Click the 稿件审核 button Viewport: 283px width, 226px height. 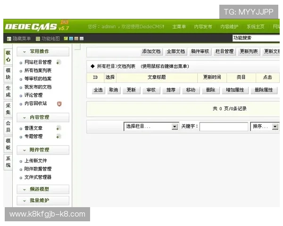(200, 51)
